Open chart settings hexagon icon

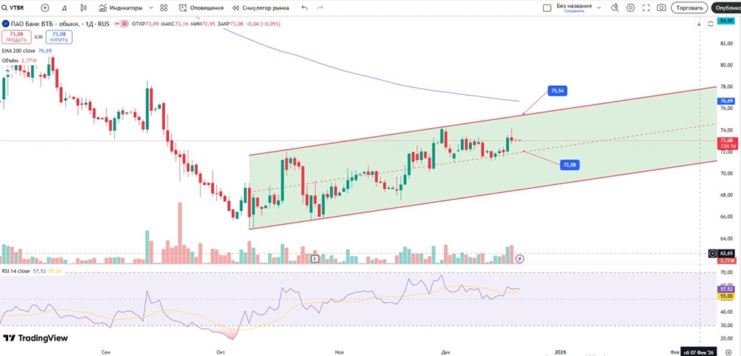(631, 7)
